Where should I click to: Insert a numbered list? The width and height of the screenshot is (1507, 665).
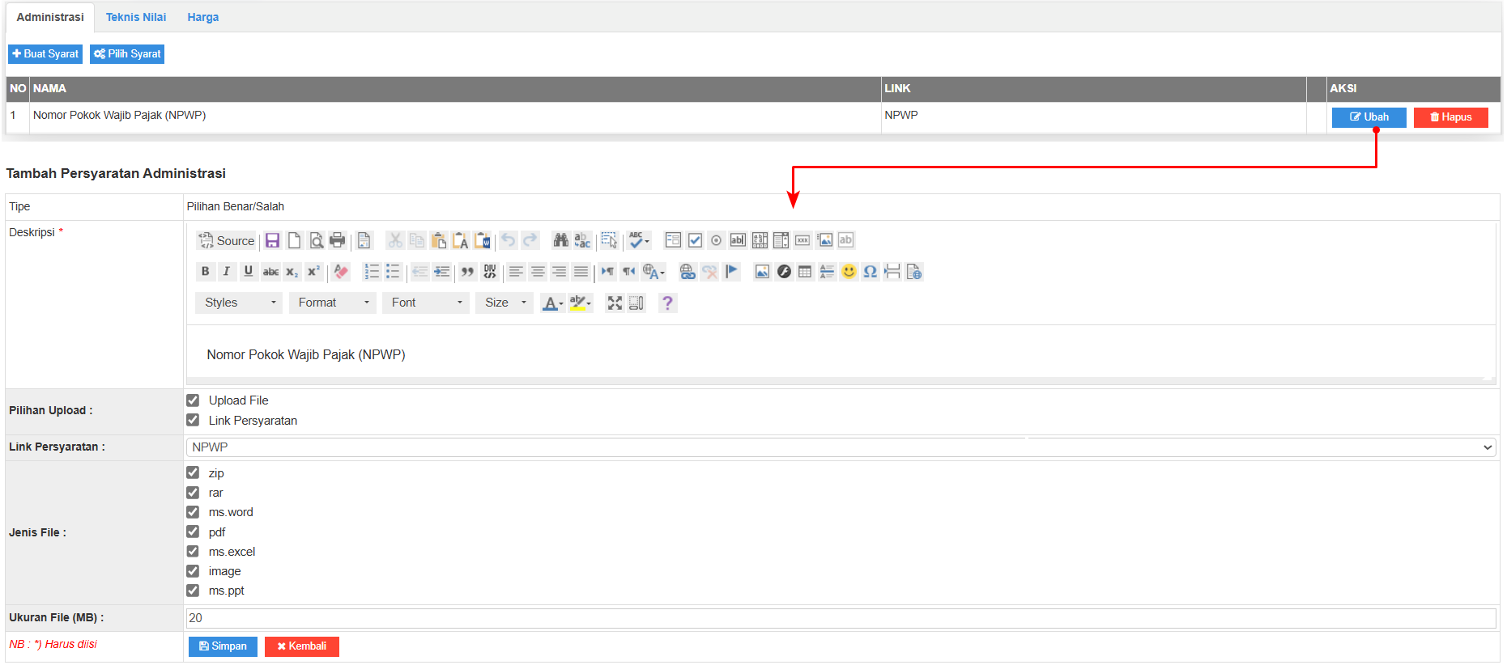372,272
